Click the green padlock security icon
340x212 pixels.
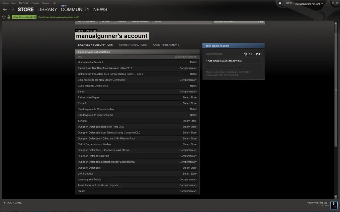pos(9,17)
